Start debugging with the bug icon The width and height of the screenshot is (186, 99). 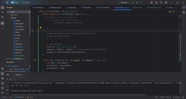tap(137, 2)
